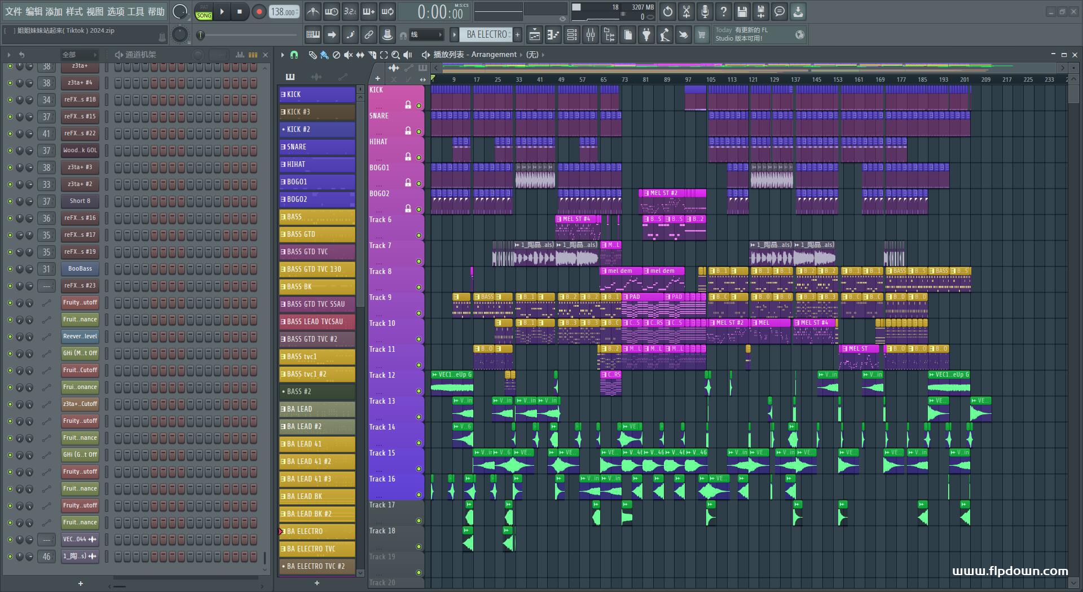Add a new pattern with plus button
The height and width of the screenshot is (592, 1083).
tap(517, 35)
